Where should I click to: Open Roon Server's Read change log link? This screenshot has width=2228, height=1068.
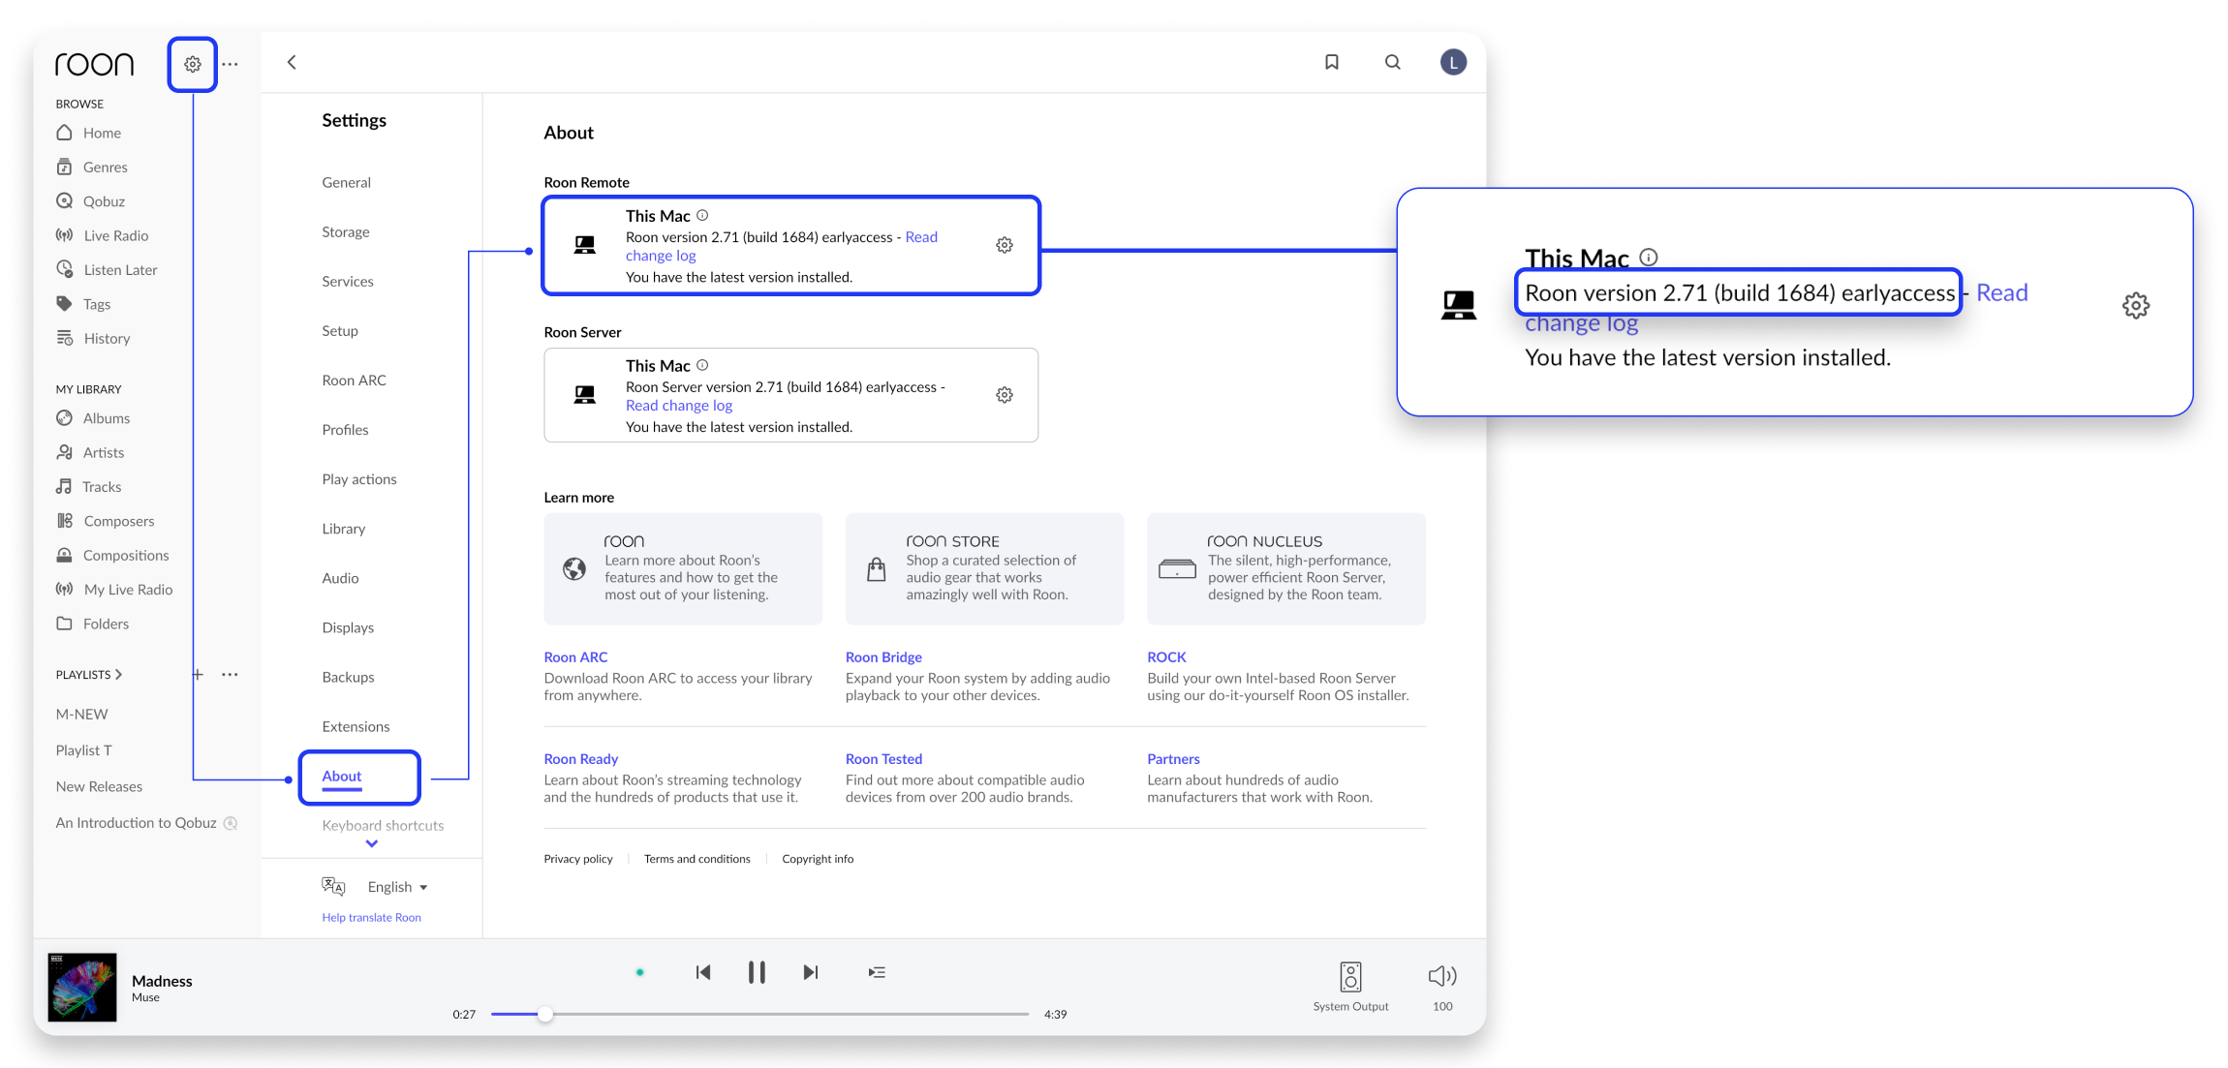point(679,406)
